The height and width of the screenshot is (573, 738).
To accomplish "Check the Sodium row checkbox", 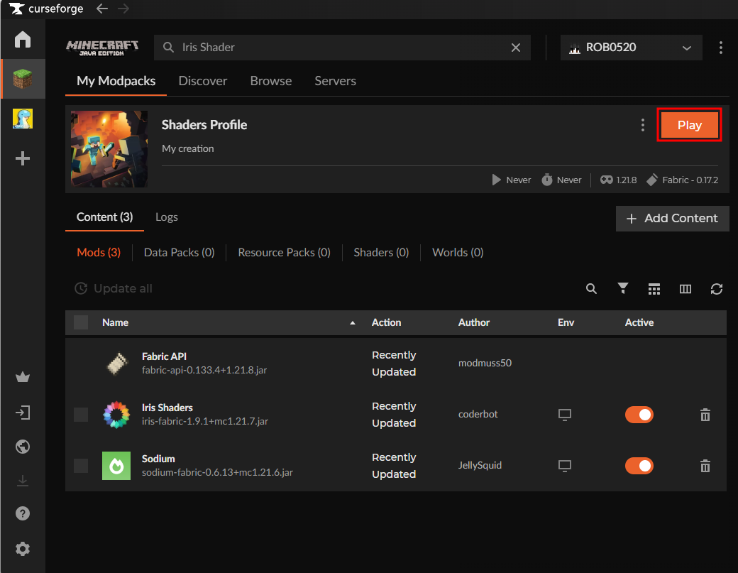I will tap(81, 466).
